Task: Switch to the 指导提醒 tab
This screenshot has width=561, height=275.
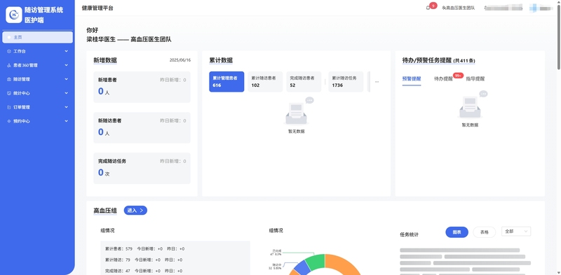Action: coord(475,79)
